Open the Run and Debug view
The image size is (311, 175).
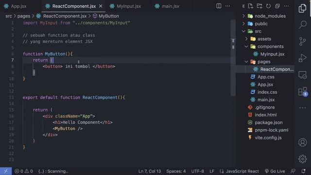point(302,58)
